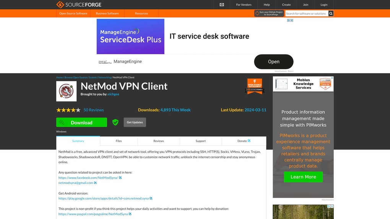Click Login in header
Image resolution: width=390 pixels, height=219 pixels.
coord(324,5)
